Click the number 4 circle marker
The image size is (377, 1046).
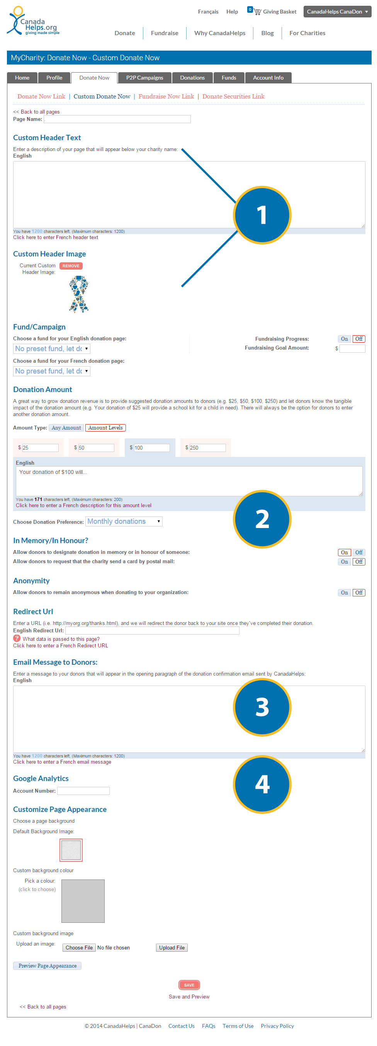pyautogui.click(x=262, y=784)
